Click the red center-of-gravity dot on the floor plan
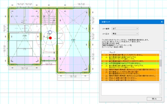This screenshot has height=104, width=167. point(50,38)
